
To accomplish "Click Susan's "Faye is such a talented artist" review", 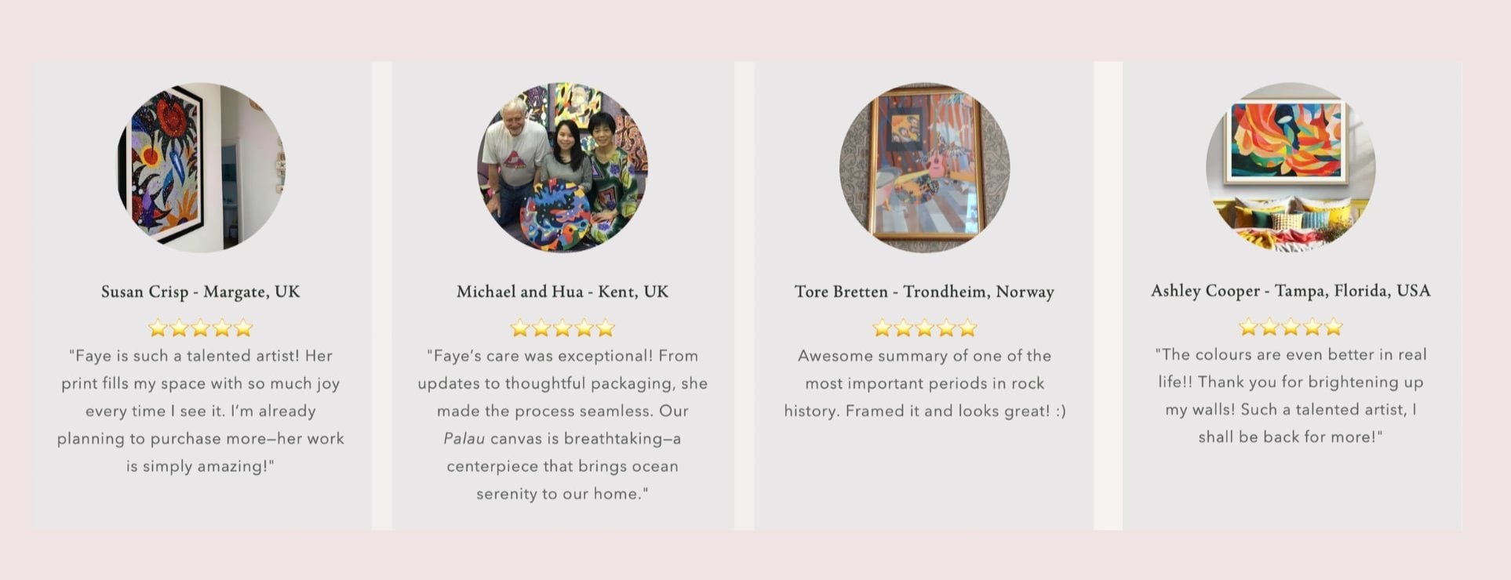I will coord(201,411).
